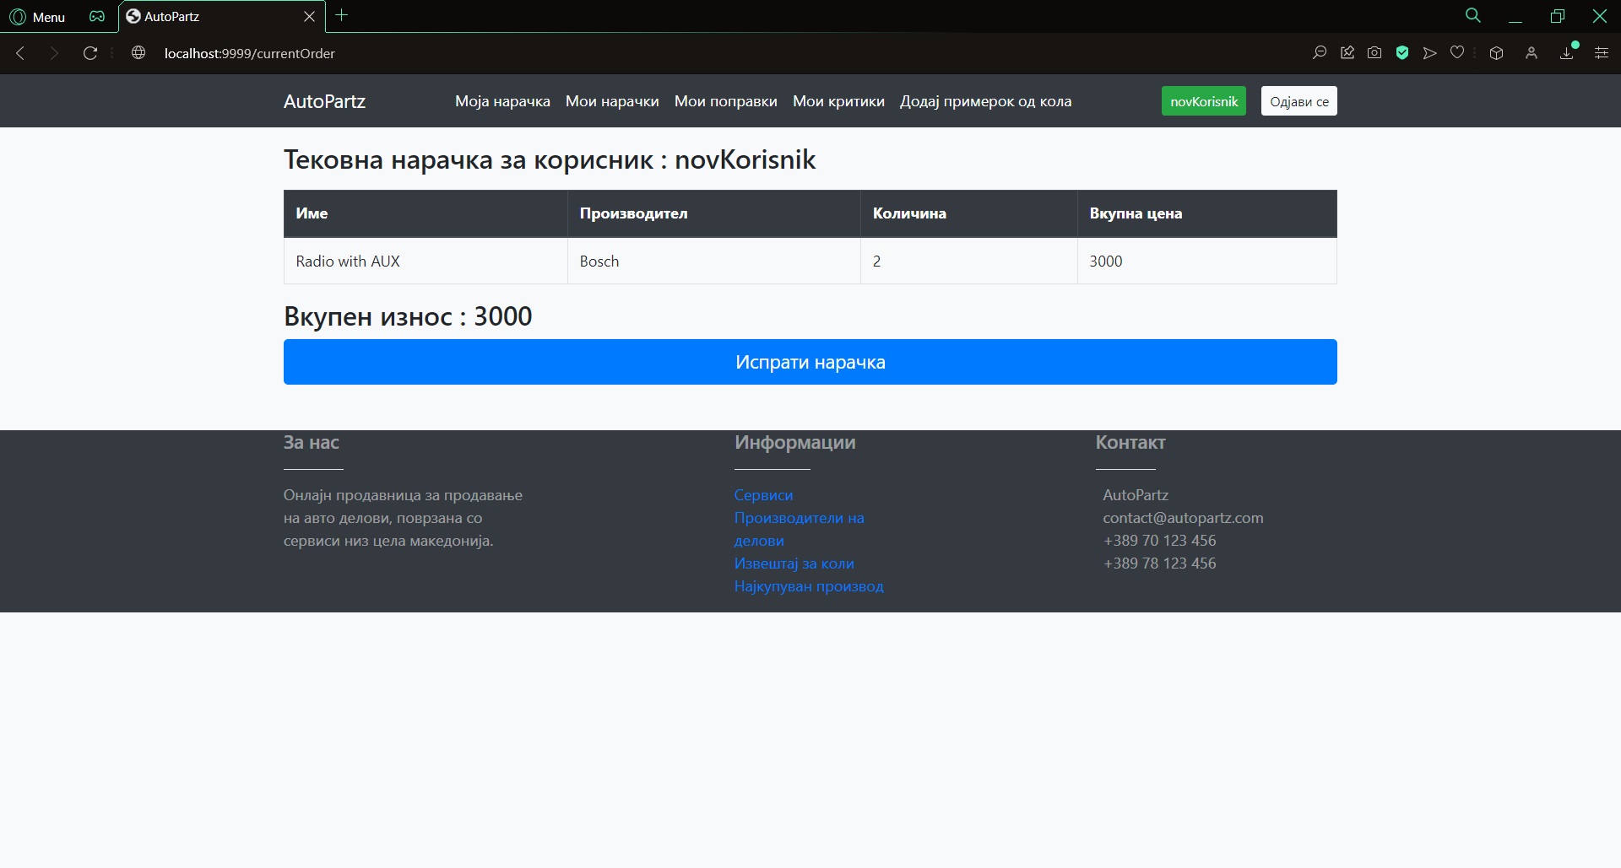This screenshot has width=1621, height=868.
Task: Reload the current page
Action: (x=90, y=53)
